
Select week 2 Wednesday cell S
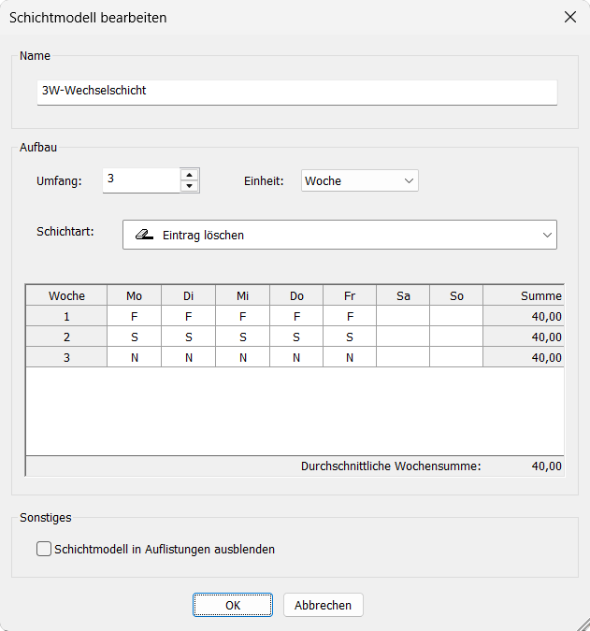click(x=243, y=337)
